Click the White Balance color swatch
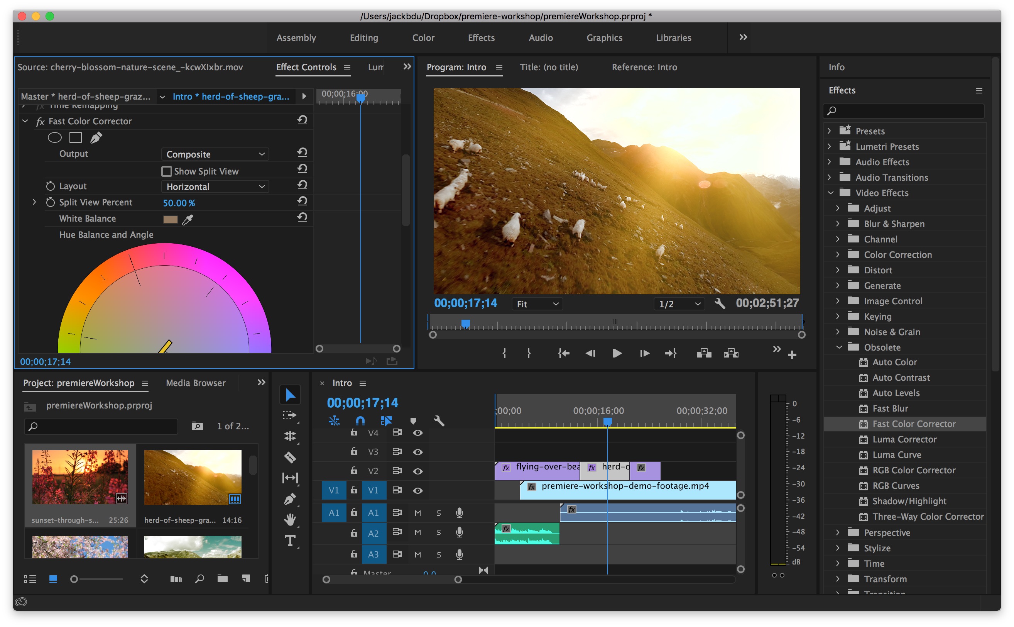This screenshot has height=627, width=1014. tap(170, 219)
